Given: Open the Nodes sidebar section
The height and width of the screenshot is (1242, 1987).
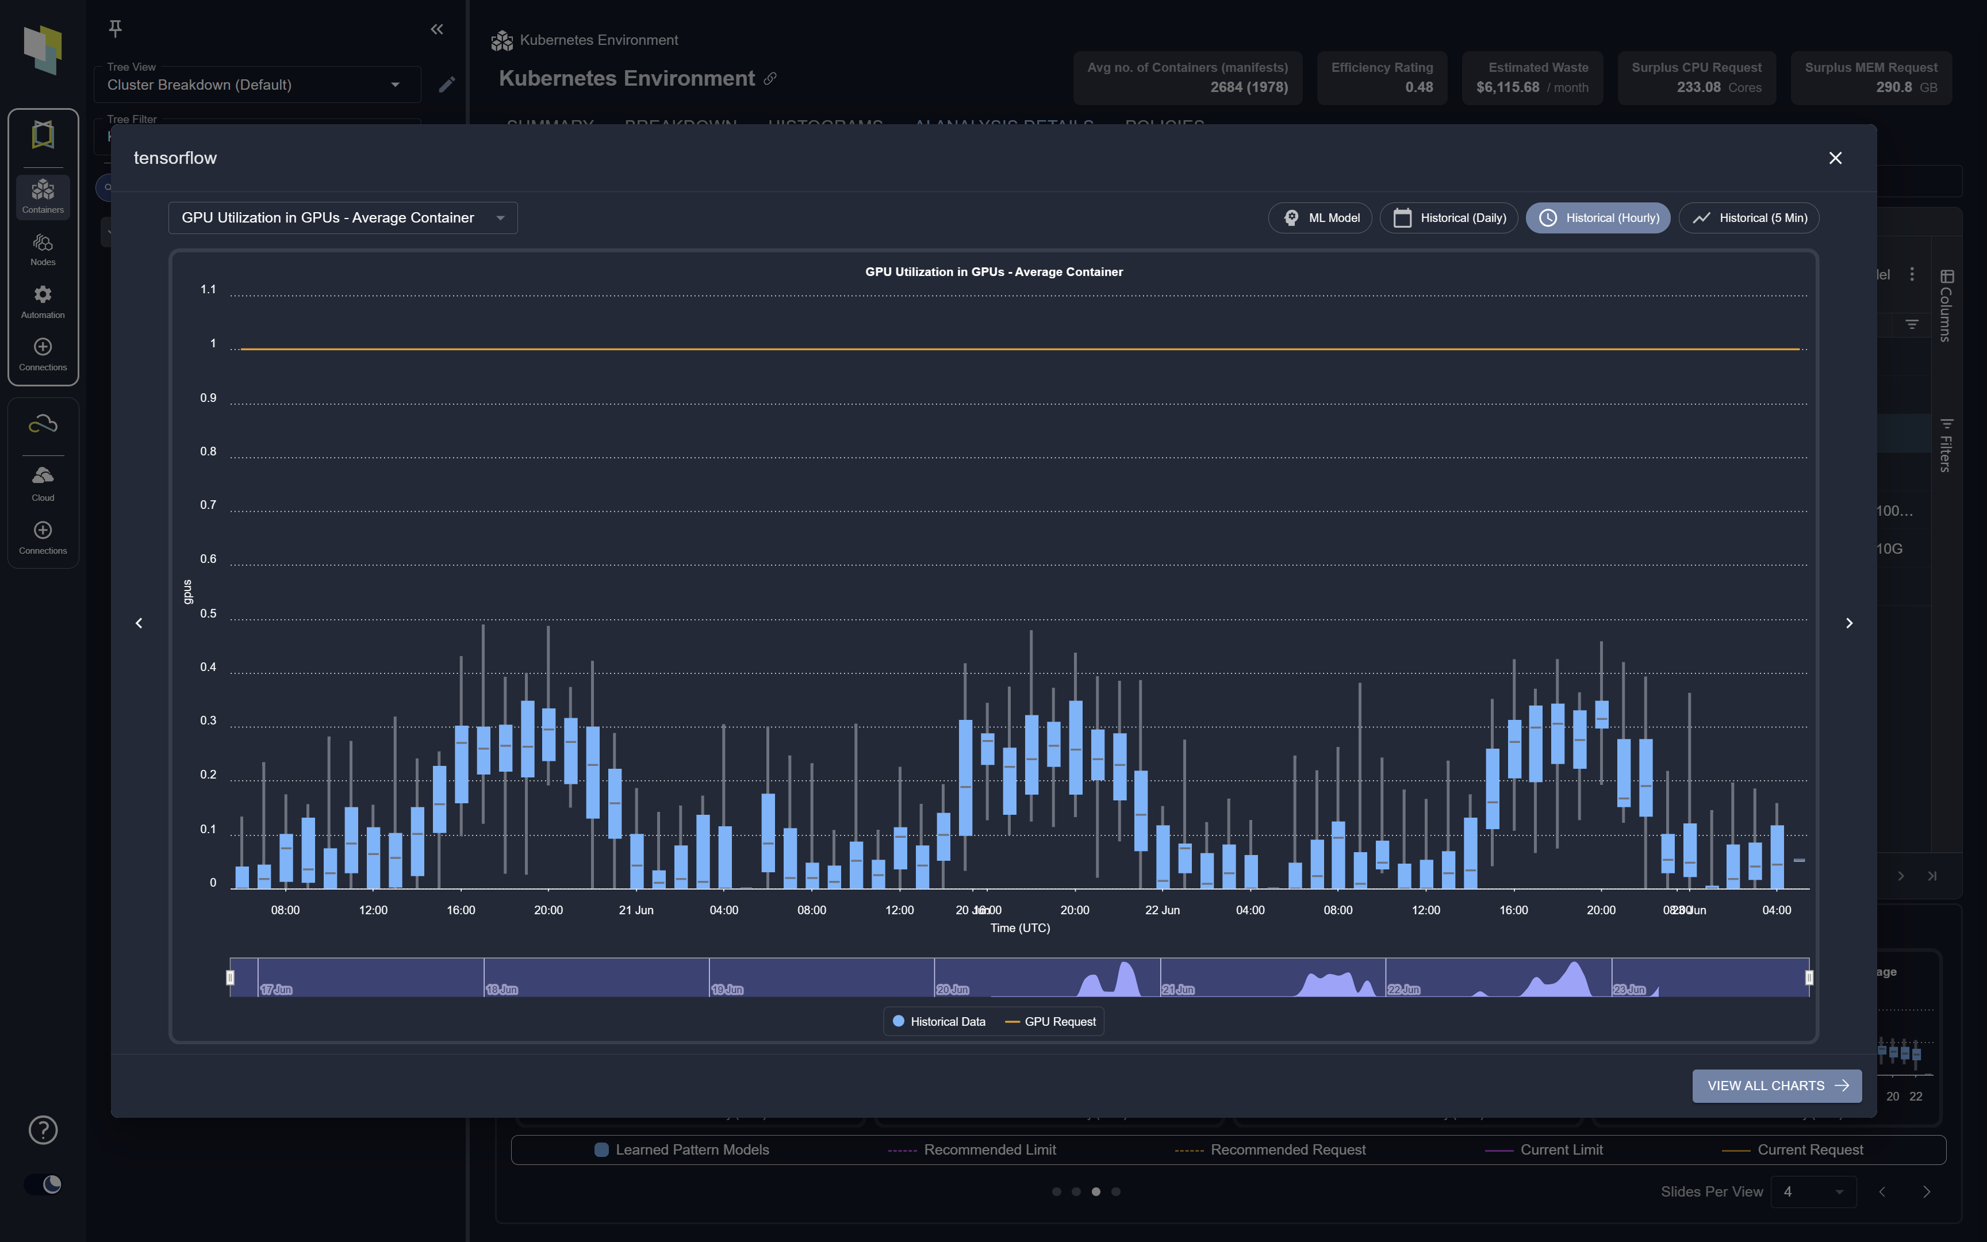Looking at the screenshot, I should [43, 249].
